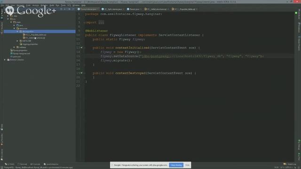Click the contextDestroyed gutter override icon

pos(81,73)
